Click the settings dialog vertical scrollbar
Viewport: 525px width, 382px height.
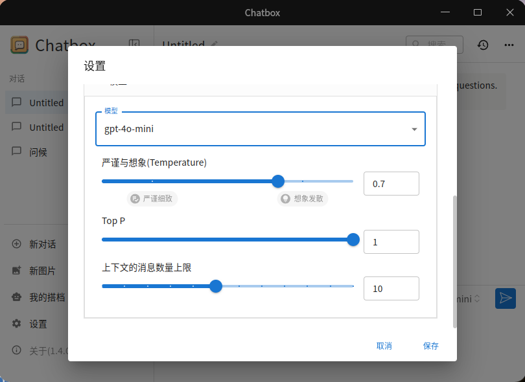454,262
